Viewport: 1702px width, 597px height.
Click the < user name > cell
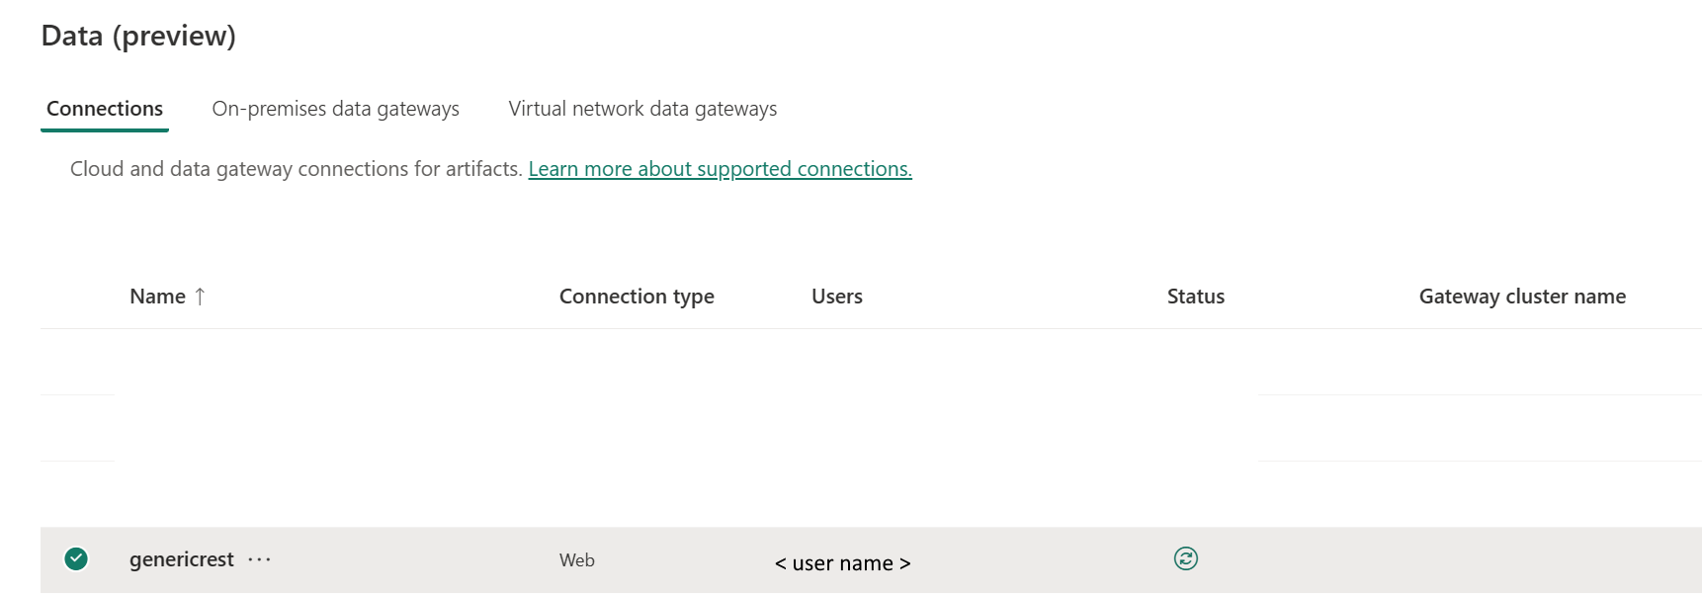point(842,563)
